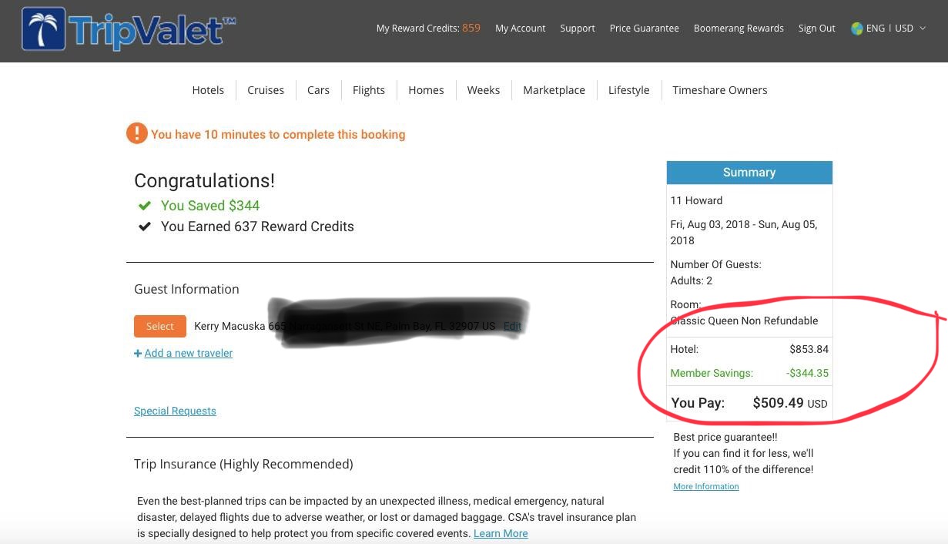948x544 pixels.
Task: Click the Best price guarantee!! text
Action: (727, 437)
